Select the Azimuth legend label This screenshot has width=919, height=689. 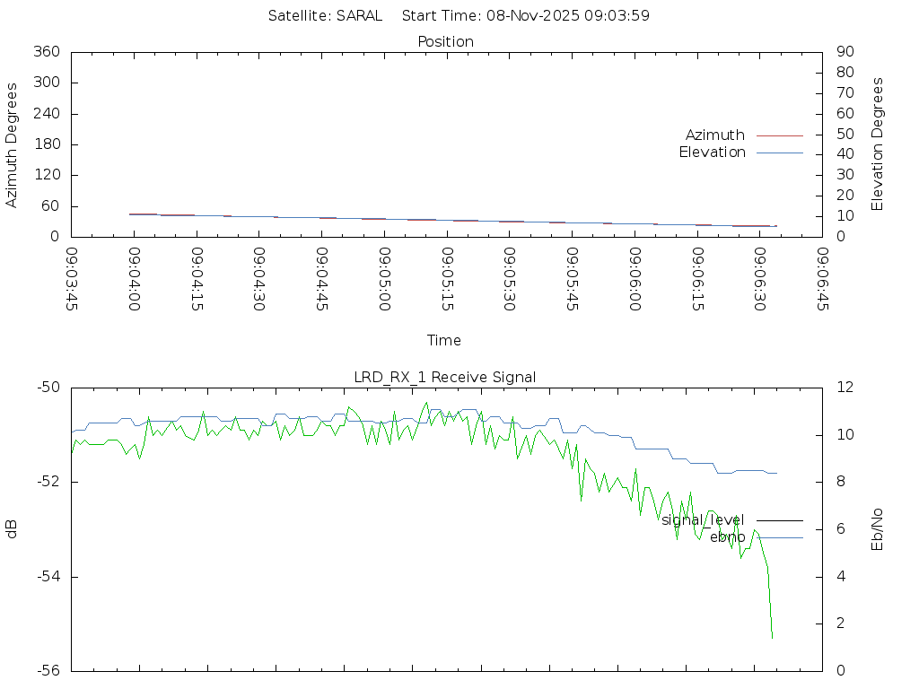click(x=714, y=135)
